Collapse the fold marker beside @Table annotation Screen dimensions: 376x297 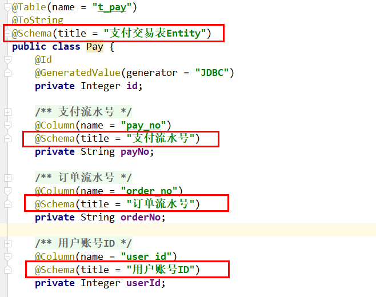click(x=7, y=8)
